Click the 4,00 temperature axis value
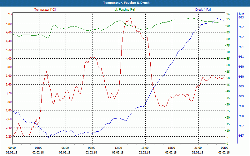Image resolution: width=250 pixels, height=156 pixels. pos(9,59)
